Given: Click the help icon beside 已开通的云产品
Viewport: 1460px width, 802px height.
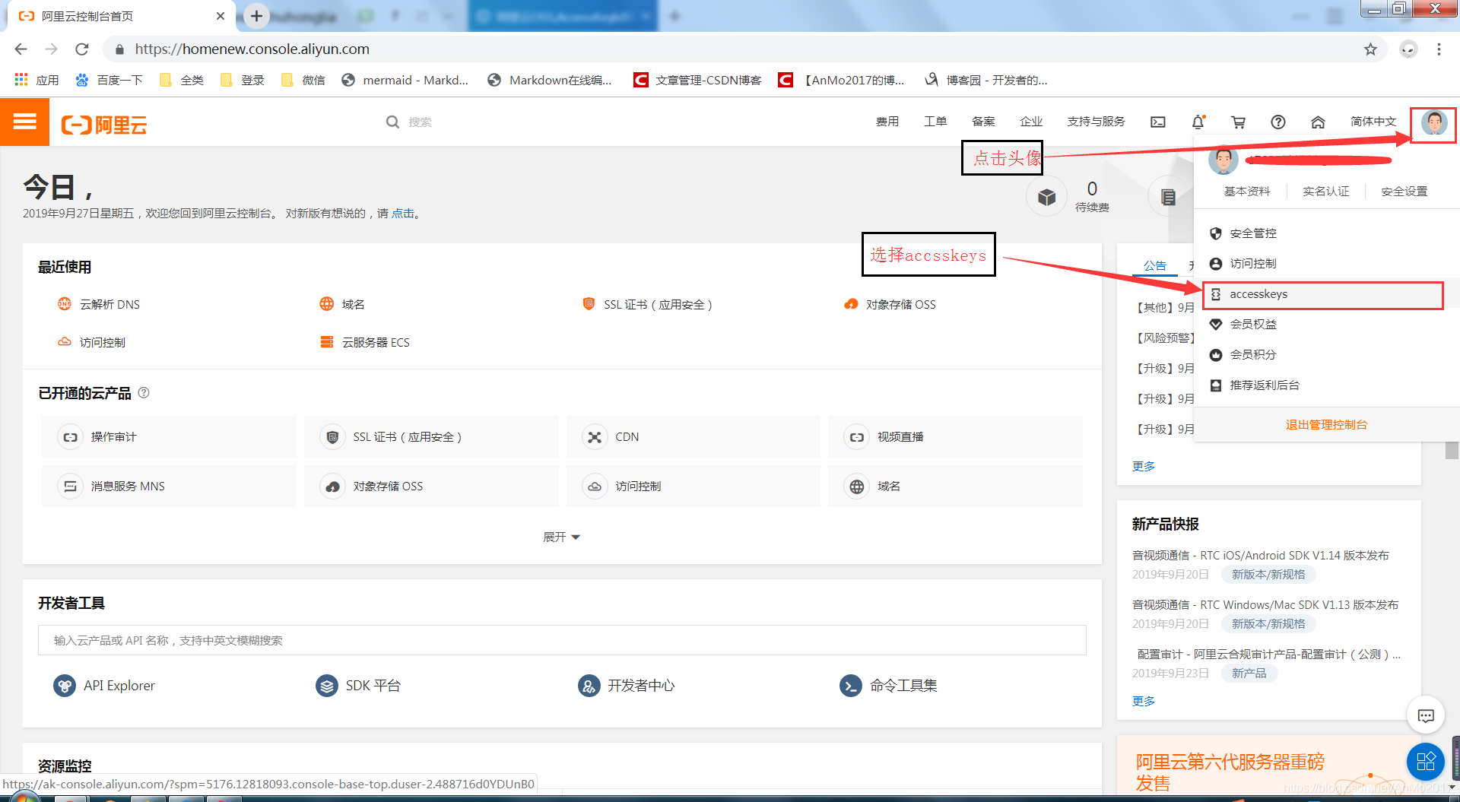Looking at the screenshot, I should coord(144,393).
